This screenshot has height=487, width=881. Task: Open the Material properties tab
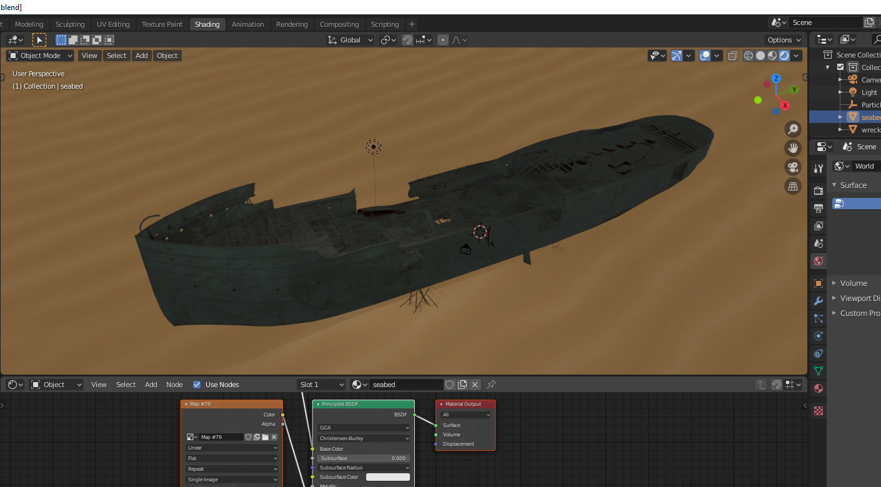pos(819,388)
